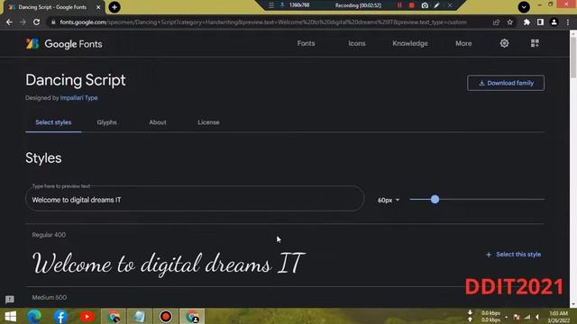Take a screenshot with the recorder camera icon

[x=425, y=5]
